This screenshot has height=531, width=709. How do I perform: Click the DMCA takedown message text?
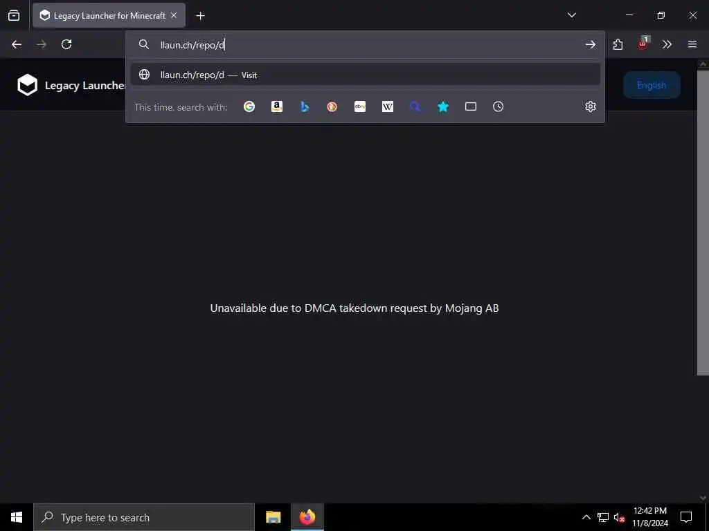[x=354, y=308]
